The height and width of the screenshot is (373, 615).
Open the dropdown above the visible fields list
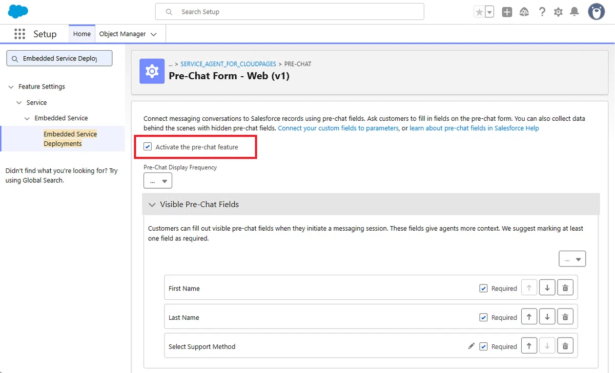tap(572, 259)
